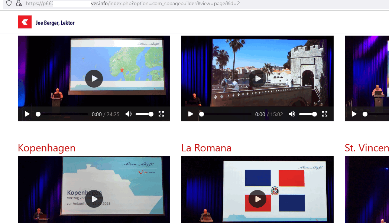Play the castle gate video via center overlay
Screen dimensions: 389x223
click(x=257, y=79)
